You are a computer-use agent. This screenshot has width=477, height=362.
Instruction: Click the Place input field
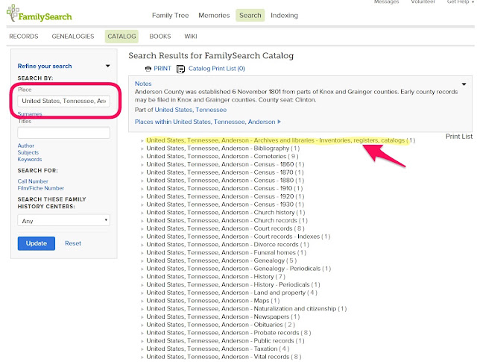pyautogui.click(x=63, y=101)
